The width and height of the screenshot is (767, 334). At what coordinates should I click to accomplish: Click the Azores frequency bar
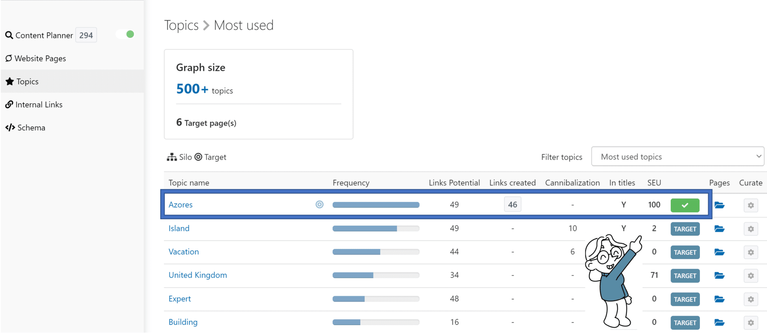click(x=376, y=205)
